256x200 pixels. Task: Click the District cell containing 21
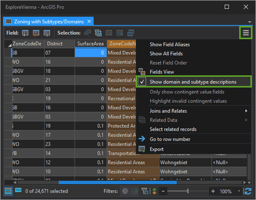[x=59, y=80]
